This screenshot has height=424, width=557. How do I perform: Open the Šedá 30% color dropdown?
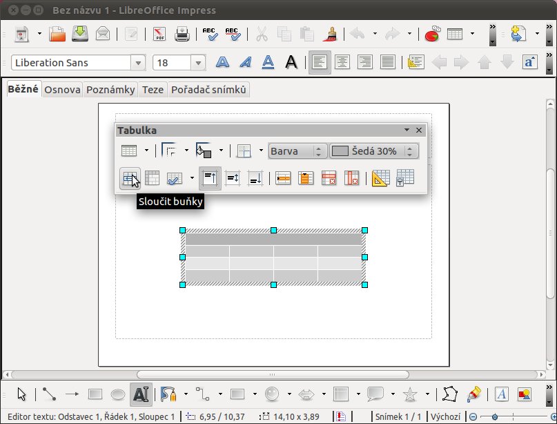click(374, 151)
